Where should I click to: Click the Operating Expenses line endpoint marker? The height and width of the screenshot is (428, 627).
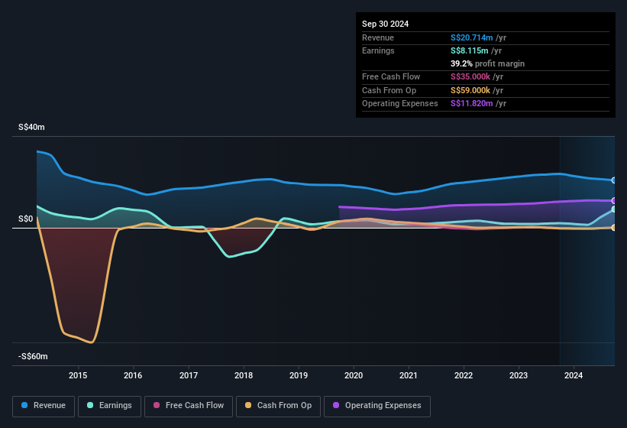coord(614,200)
